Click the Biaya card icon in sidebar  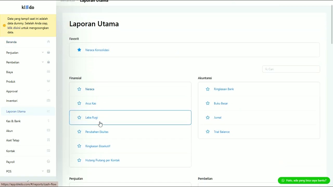tap(48, 72)
